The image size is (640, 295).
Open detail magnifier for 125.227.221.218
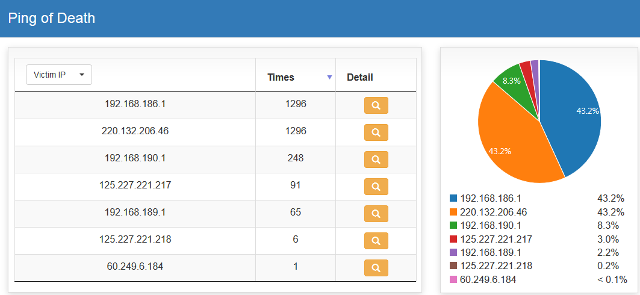pyautogui.click(x=376, y=241)
